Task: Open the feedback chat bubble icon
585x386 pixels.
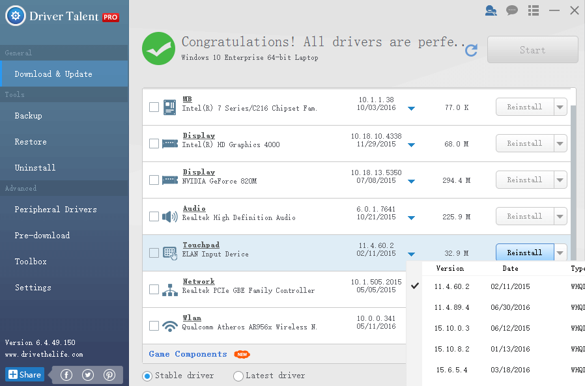Action: coord(512,10)
